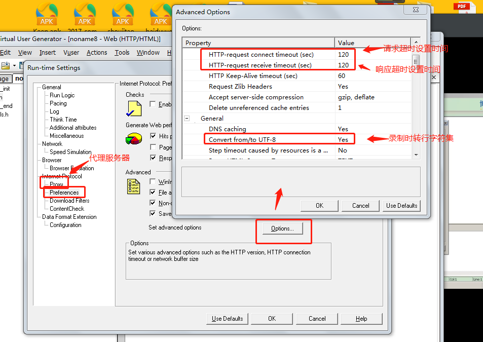Select Think Time in settings tree
The image size is (483, 342).
(x=63, y=120)
